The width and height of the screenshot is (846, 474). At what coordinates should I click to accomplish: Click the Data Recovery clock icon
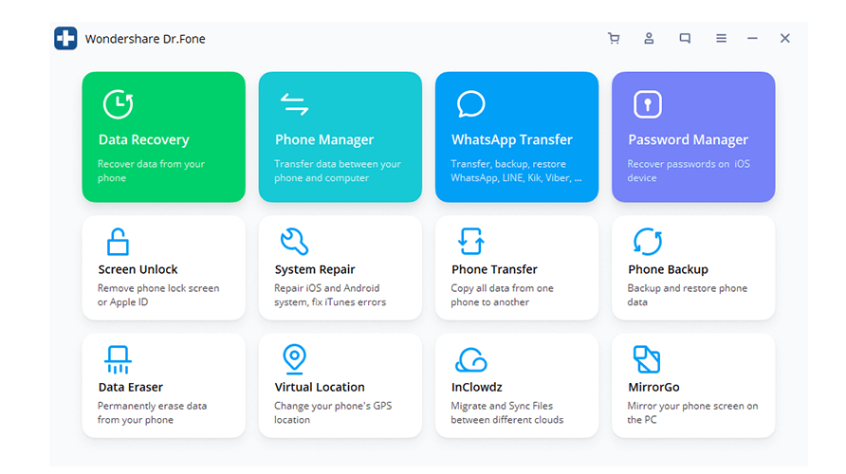(118, 104)
